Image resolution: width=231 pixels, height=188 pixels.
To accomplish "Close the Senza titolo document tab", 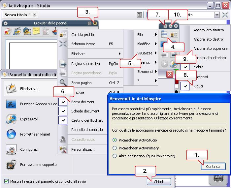I will (34, 15).
